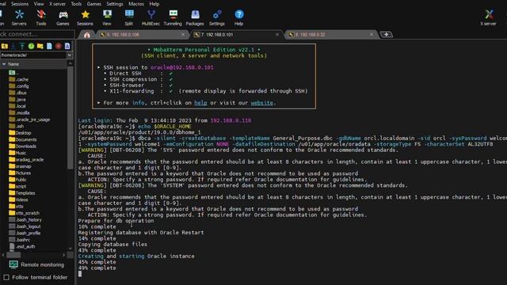Click the green refresh icon in SFTP toolbar
Viewport: 507px width, 285px height.
(31, 46)
